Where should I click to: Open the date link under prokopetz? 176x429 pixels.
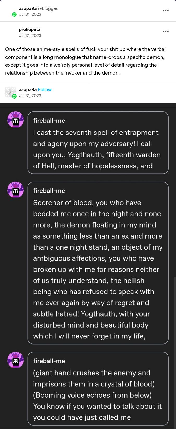pyautogui.click(x=30, y=36)
